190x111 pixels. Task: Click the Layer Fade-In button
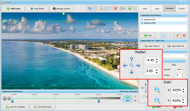151,46
